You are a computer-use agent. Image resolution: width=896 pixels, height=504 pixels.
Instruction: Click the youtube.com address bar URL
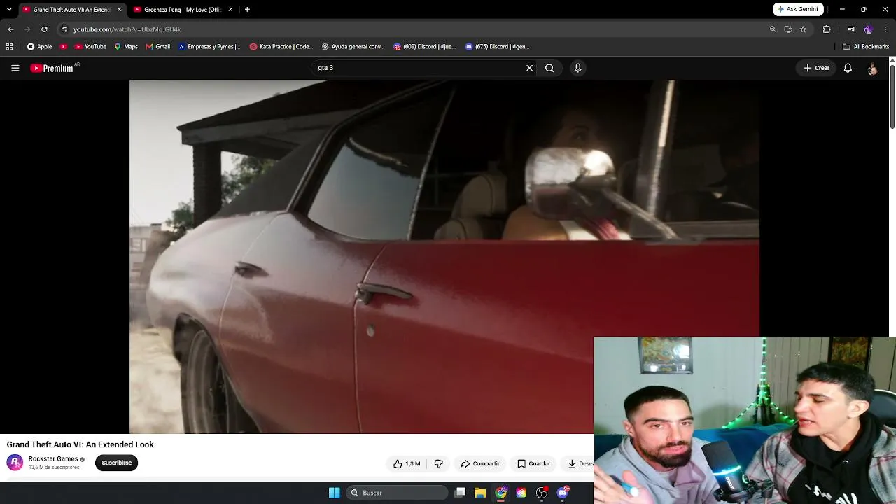click(x=127, y=29)
